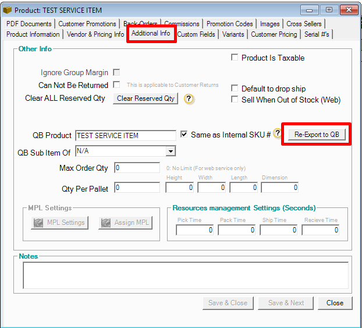
Task: Open the Custom Fields tab
Action: [196, 34]
